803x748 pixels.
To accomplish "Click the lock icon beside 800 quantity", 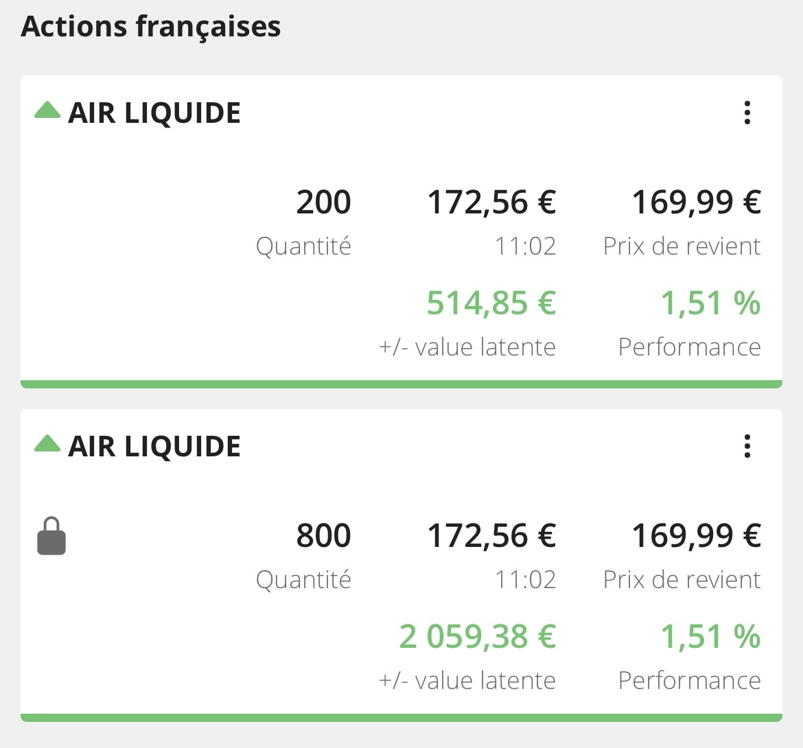I will click(x=51, y=536).
